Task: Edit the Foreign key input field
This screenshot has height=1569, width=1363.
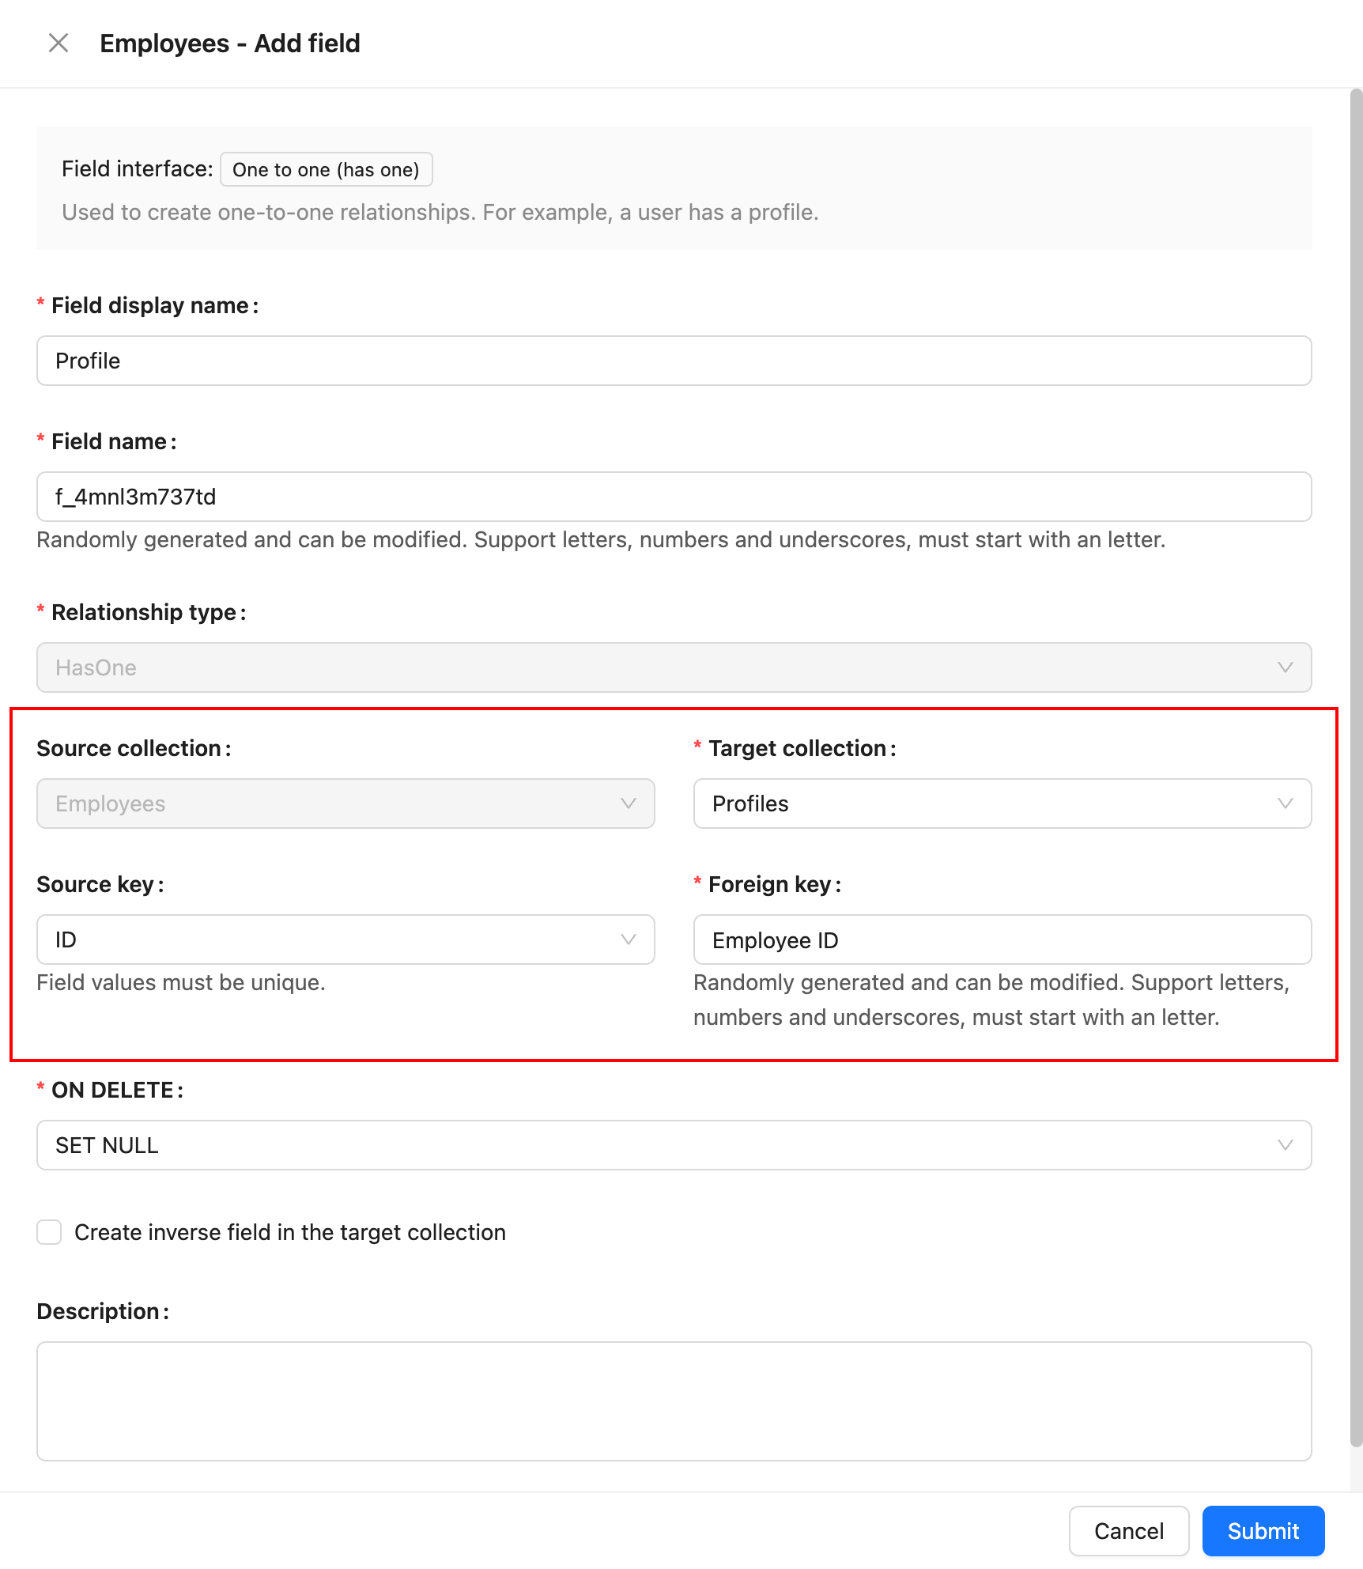Action: click(1002, 940)
